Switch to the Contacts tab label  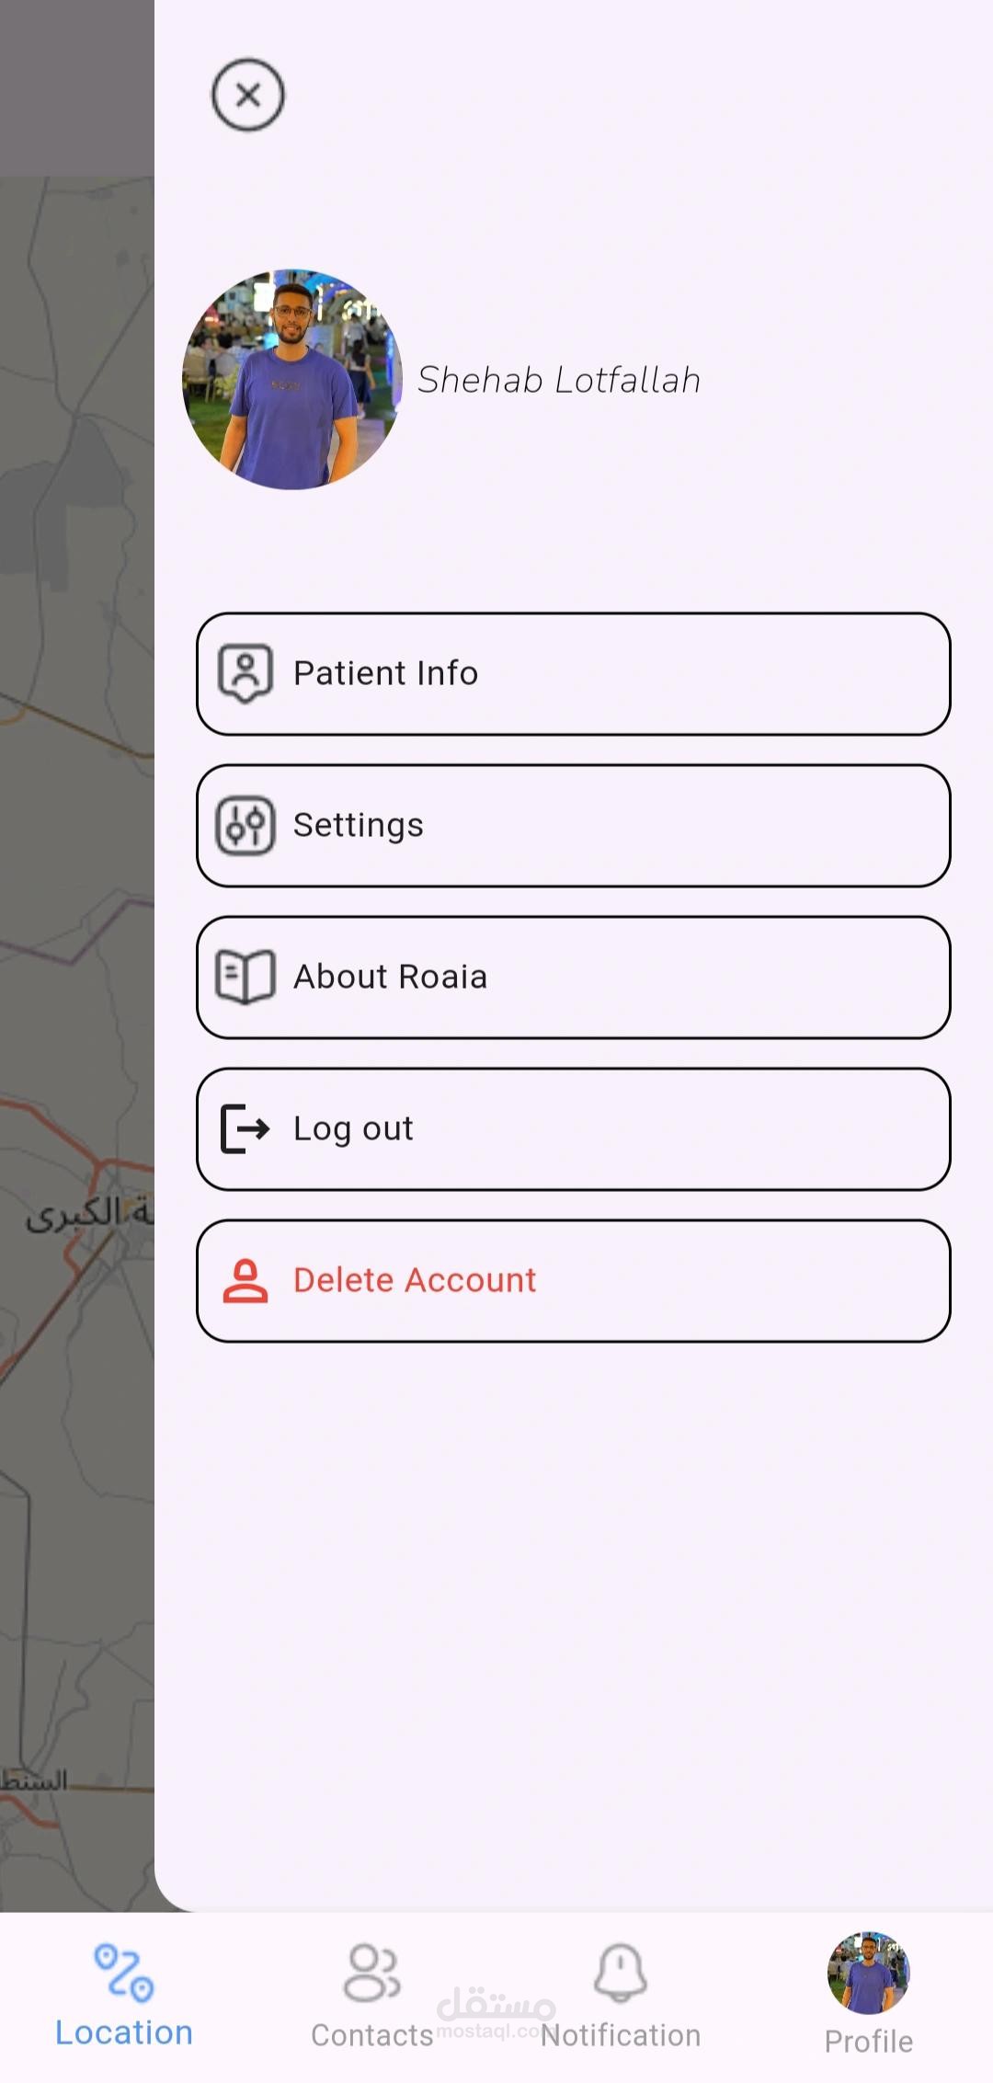click(x=371, y=2035)
